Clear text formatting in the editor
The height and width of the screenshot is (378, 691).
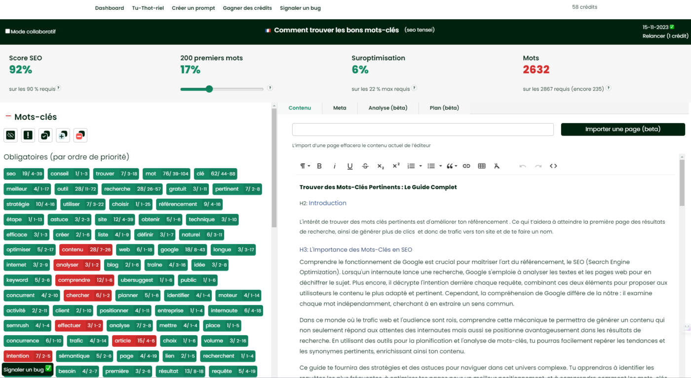[497, 166]
